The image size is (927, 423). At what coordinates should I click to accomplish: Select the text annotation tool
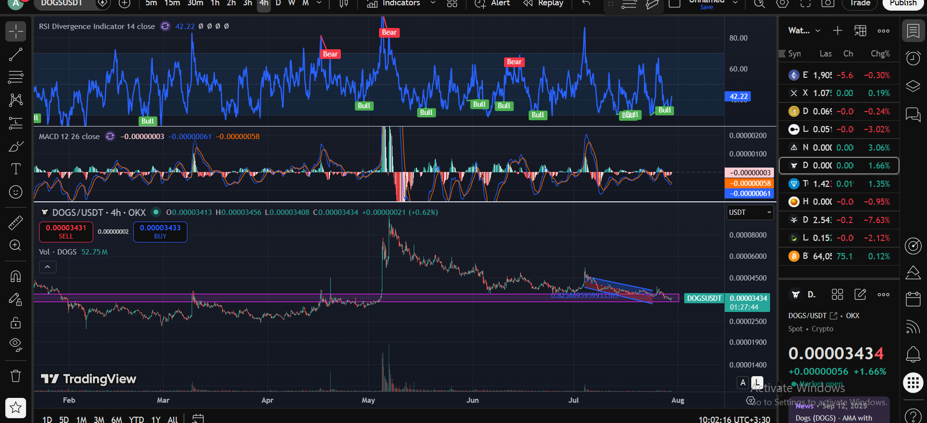(x=16, y=169)
